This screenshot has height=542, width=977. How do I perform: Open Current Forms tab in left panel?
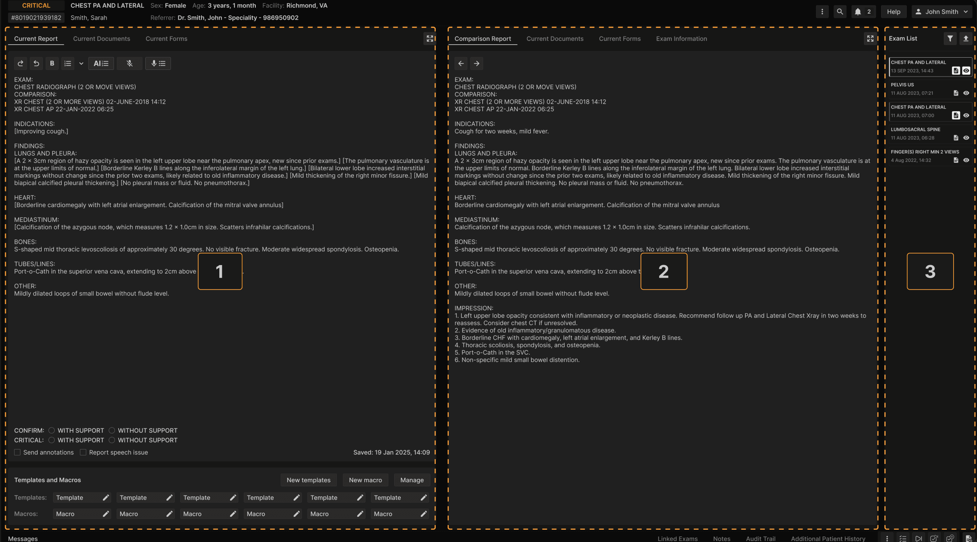166,39
